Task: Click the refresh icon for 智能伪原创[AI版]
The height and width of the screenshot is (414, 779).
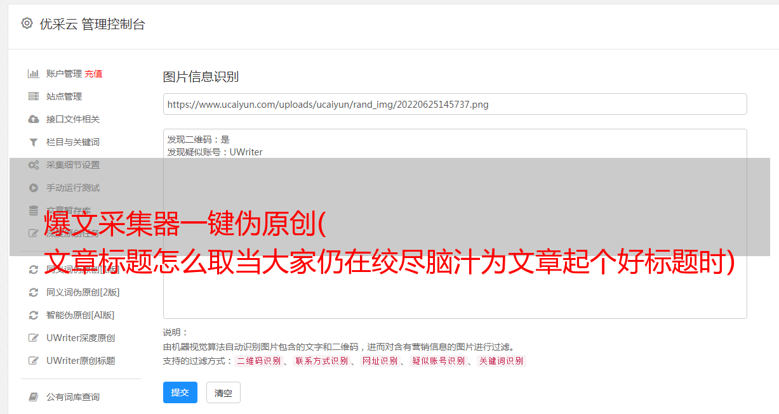Action: click(x=34, y=315)
